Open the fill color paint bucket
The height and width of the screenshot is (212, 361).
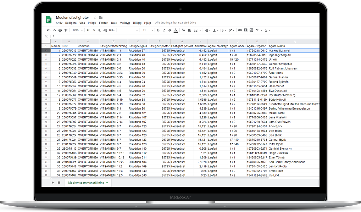click(184, 30)
